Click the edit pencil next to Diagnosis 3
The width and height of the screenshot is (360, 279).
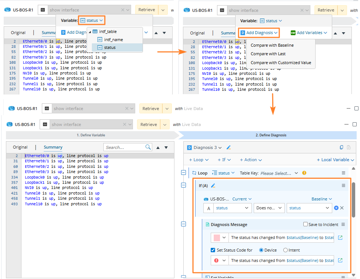[229, 147]
